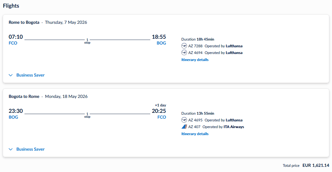
Task: Click chevron icon beside outbound Business Saver
Action: (x=11, y=75)
